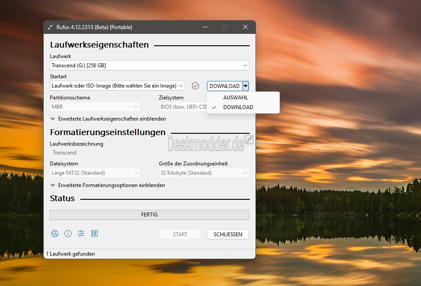Click the Rufus app icon in title bar

[x=50, y=27]
